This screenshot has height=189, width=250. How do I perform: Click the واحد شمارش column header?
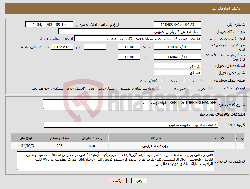(92, 138)
